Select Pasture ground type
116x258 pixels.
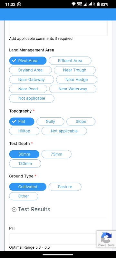click(x=65, y=187)
